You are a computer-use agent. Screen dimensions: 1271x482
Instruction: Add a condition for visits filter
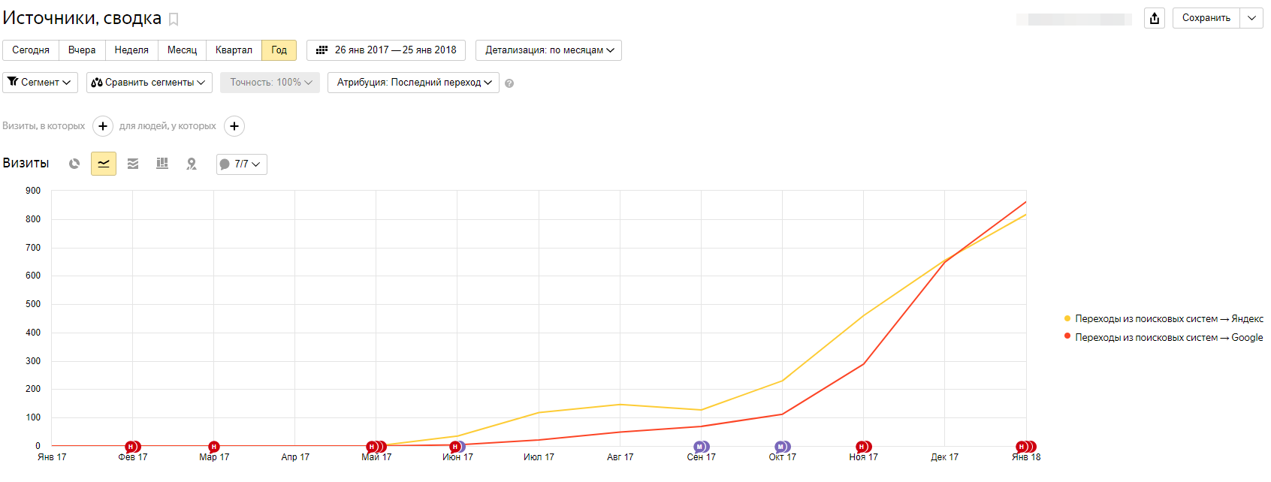[x=103, y=126]
